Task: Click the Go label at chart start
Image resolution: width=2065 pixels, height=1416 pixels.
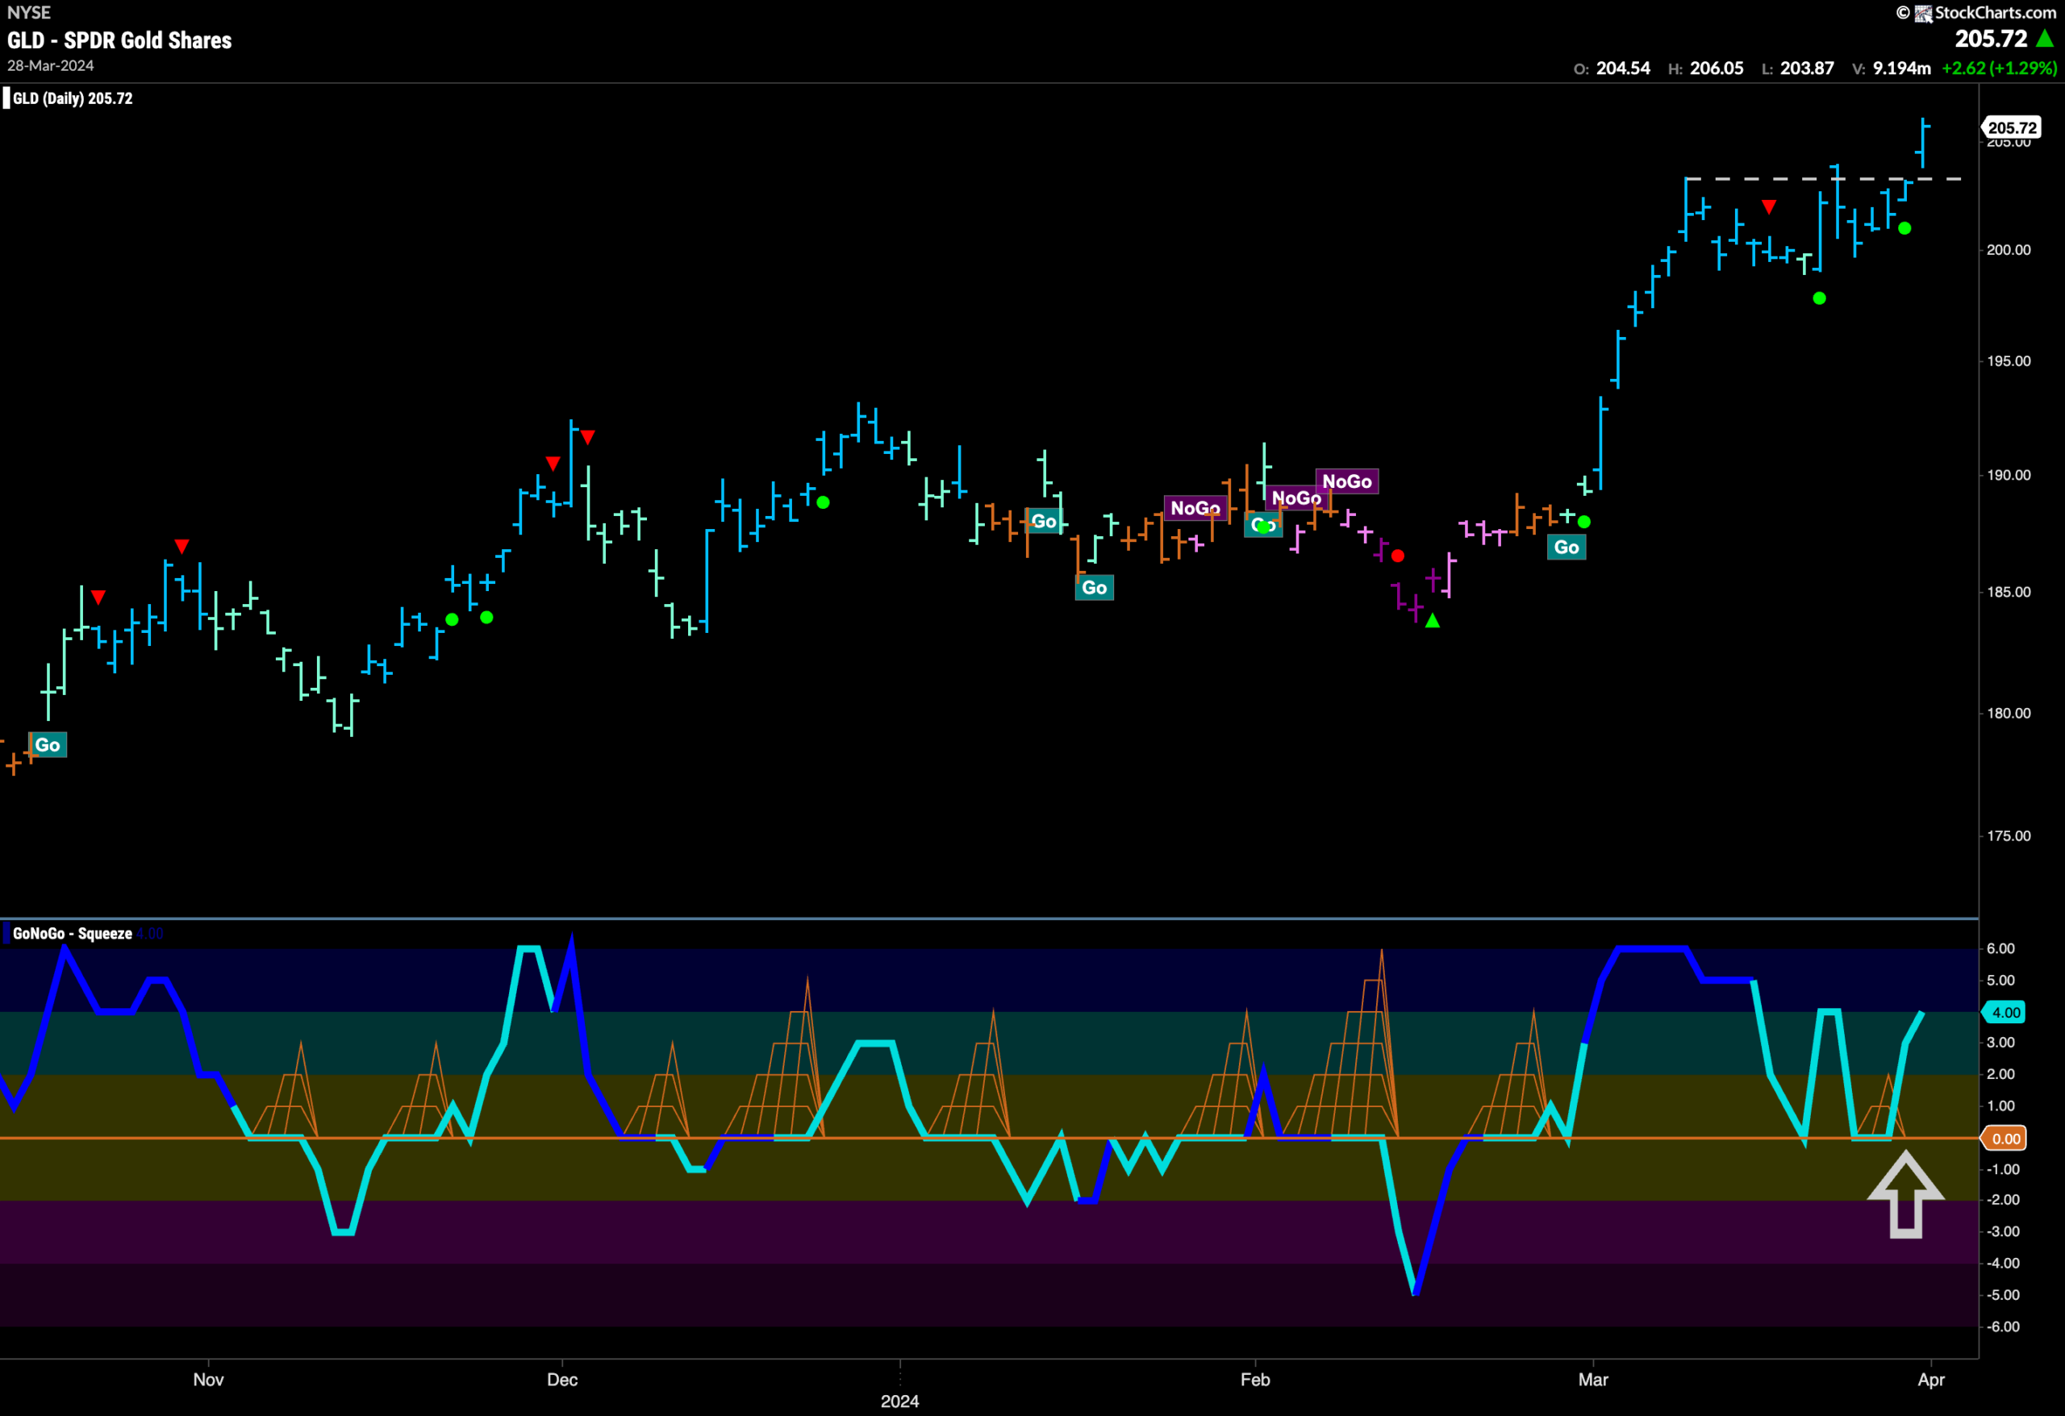Action: (x=47, y=744)
